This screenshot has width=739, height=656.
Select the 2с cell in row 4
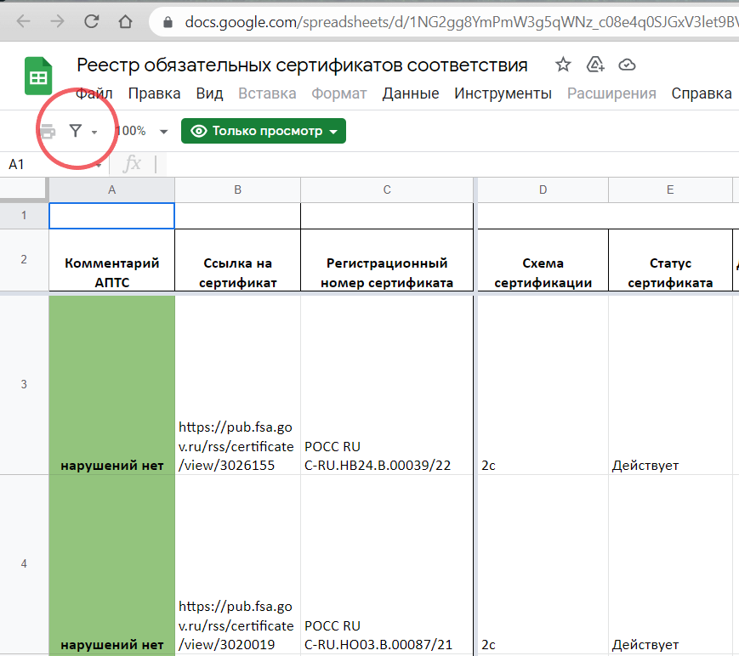(543, 563)
